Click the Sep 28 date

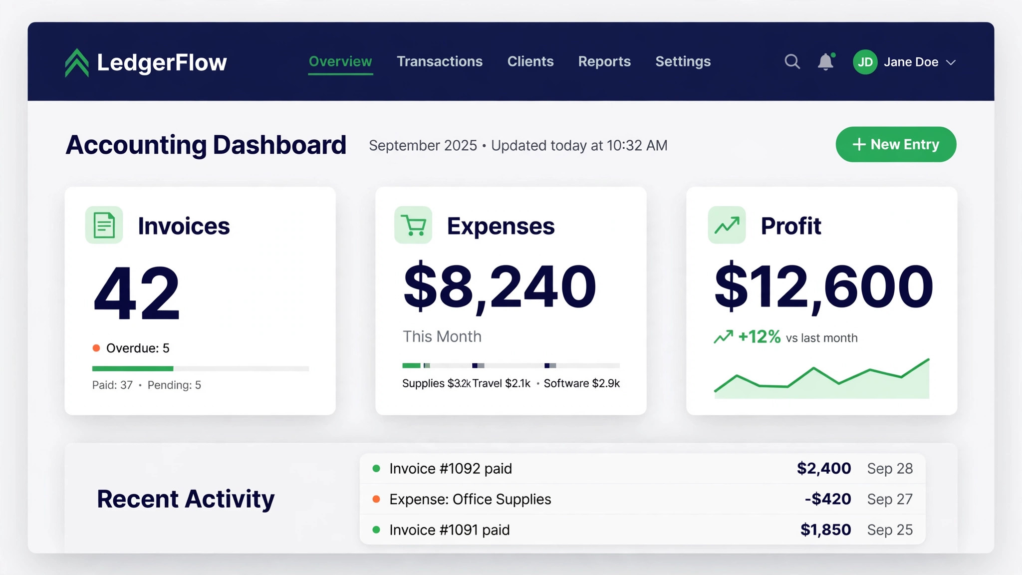[x=890, y=469]
